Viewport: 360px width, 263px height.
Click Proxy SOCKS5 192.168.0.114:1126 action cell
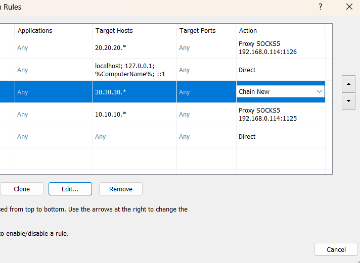[x=267, y=48]
